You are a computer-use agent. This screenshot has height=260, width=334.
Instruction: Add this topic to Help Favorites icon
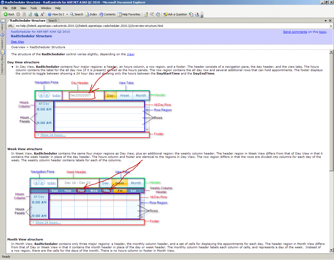[x=146, y=14]
